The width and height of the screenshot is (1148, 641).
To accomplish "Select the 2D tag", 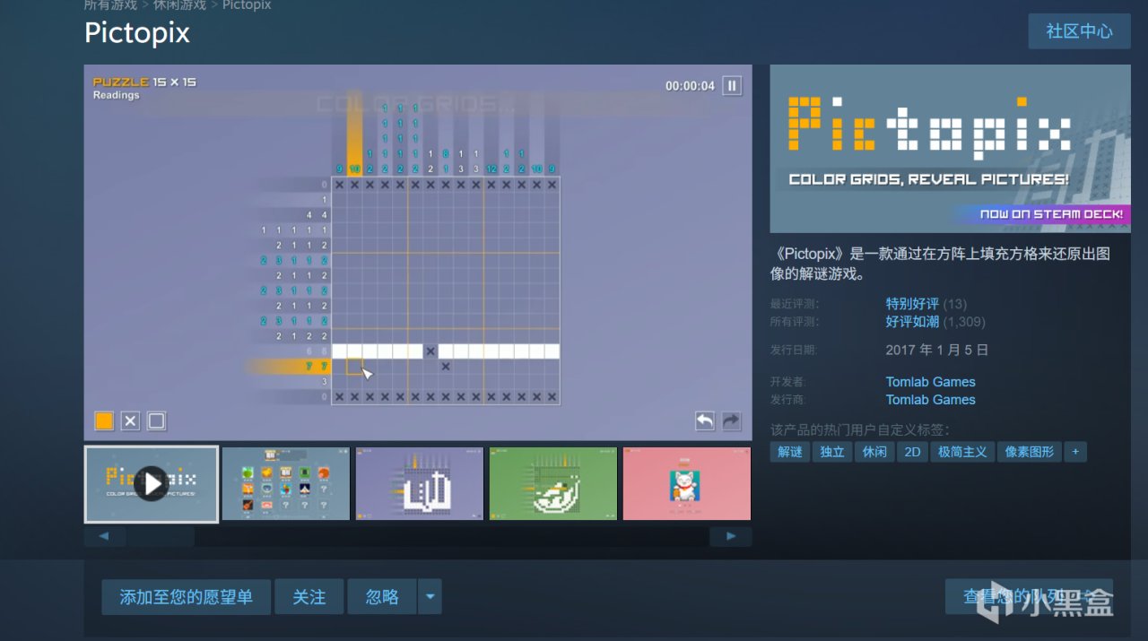I will 912,452.
